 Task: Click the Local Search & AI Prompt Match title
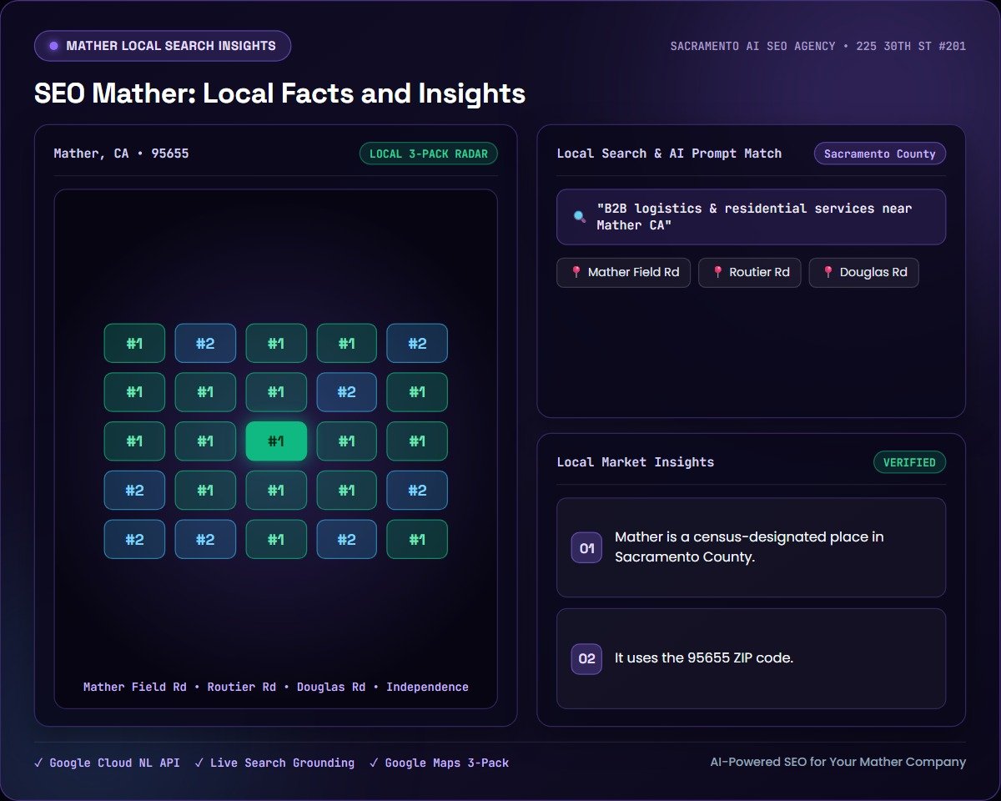(669, 154)
